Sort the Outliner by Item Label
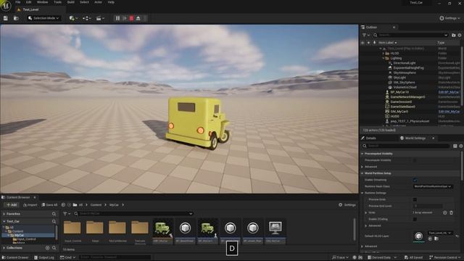This screenshot has height=261, width=464. (387, 43)
